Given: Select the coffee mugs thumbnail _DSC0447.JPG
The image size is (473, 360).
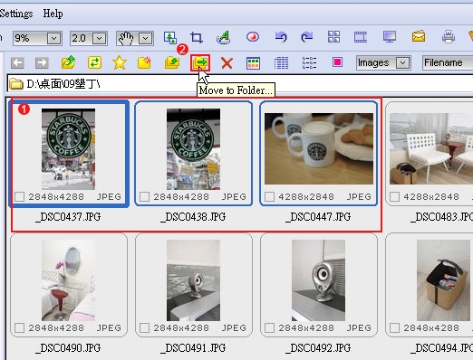Looking at the screenshot, I should tap(319, 148).
